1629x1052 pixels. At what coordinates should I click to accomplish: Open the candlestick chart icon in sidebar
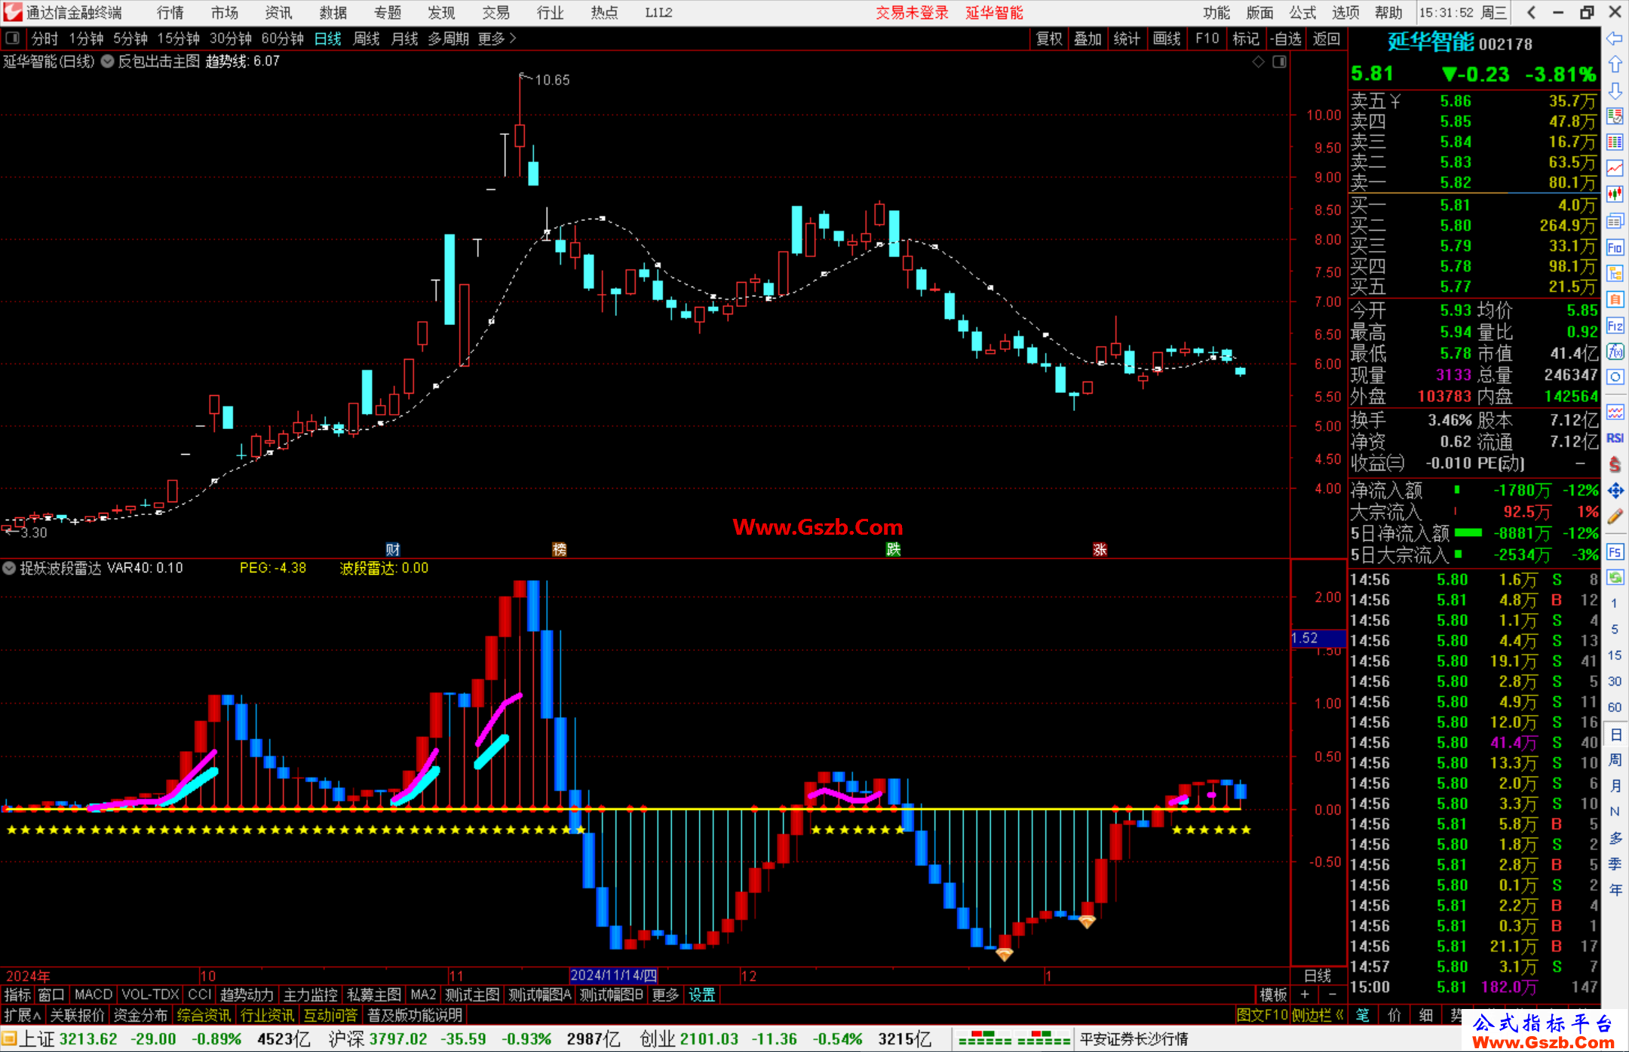coord(1615,195)
